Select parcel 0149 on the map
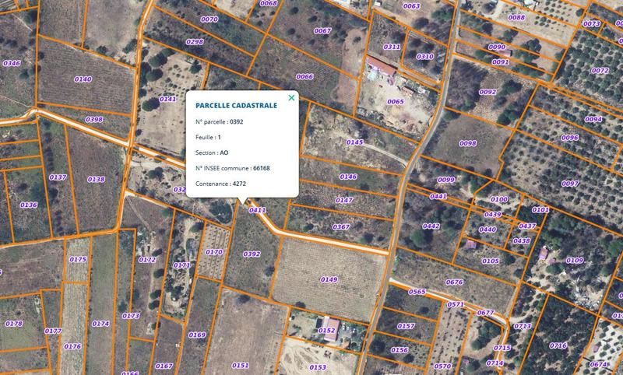 pyautogui.click(x=329, y=279)
